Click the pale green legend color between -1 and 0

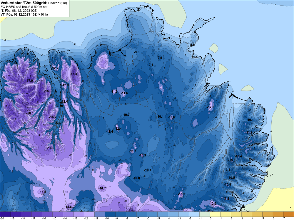(x=205, y=214)
